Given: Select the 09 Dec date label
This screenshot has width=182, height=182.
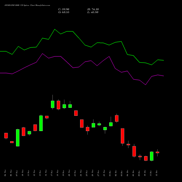Looking at the screenshot, I should pos(139,173).
